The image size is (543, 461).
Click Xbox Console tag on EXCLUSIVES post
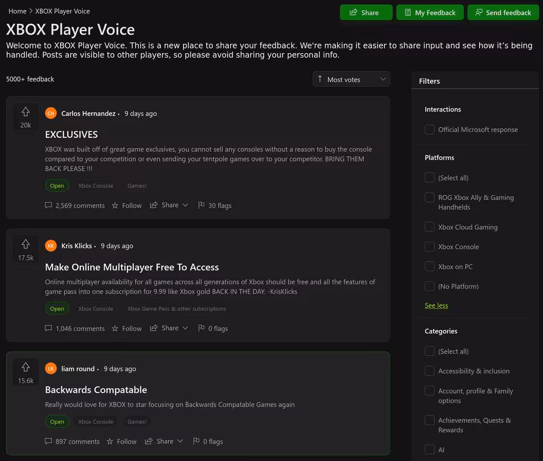[x=96, y=186]
